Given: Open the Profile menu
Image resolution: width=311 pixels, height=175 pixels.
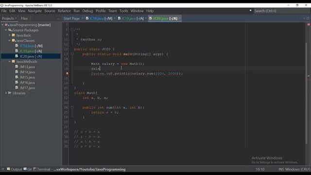Looking at the screenshot, I should click(x=101, y=11).
